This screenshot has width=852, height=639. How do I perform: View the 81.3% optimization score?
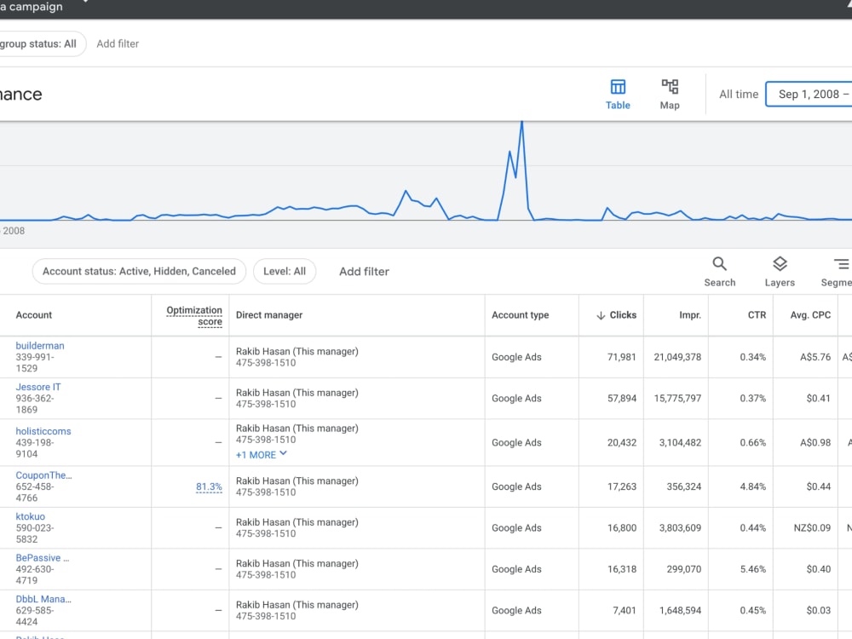[x=209, y=486]
